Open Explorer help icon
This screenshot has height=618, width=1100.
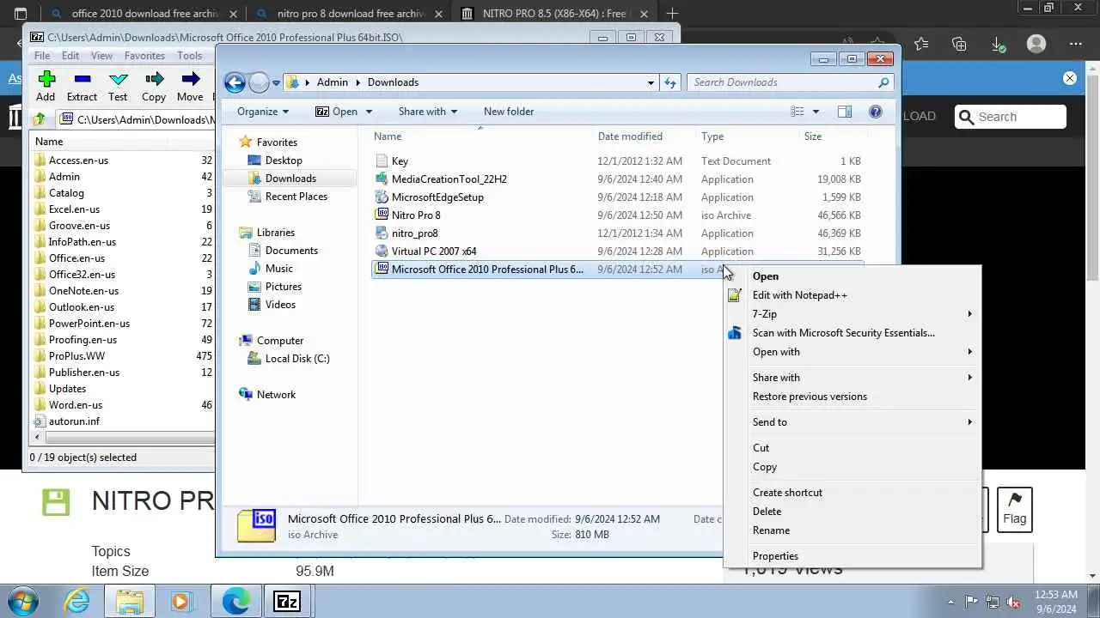point(876,112)
